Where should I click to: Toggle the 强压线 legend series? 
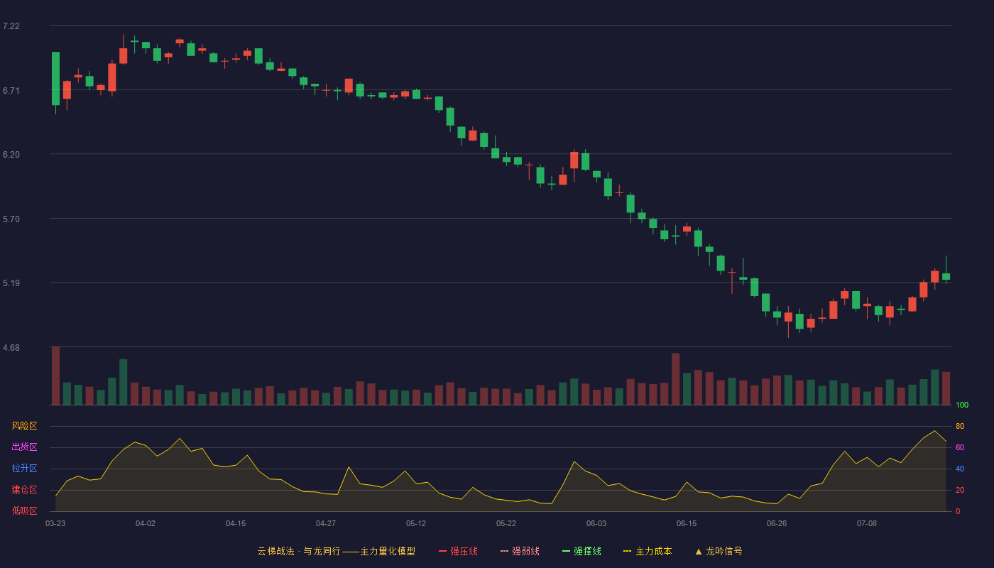click(x=458, y=551)
